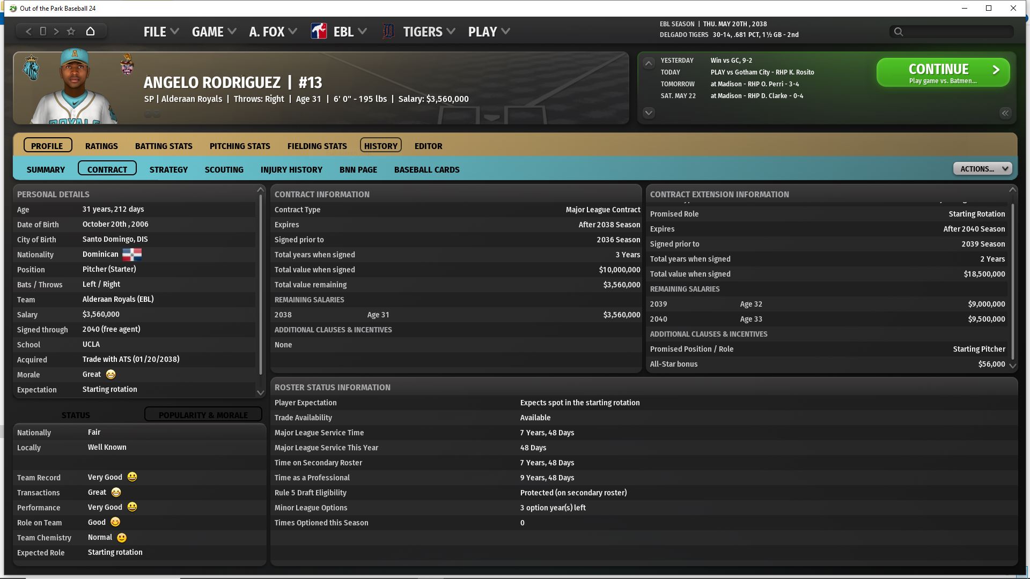Click the All-Star Game badge icon
The height and width of the screenshot is (579, 1030).
tap(127, 65)
